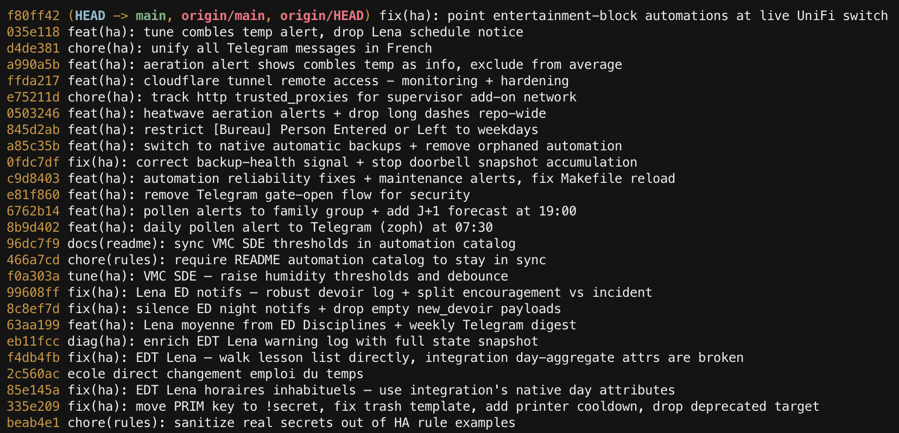Click commit hash 85e145a
Viewport: 899px width, 433px height.
click(33, 390)
